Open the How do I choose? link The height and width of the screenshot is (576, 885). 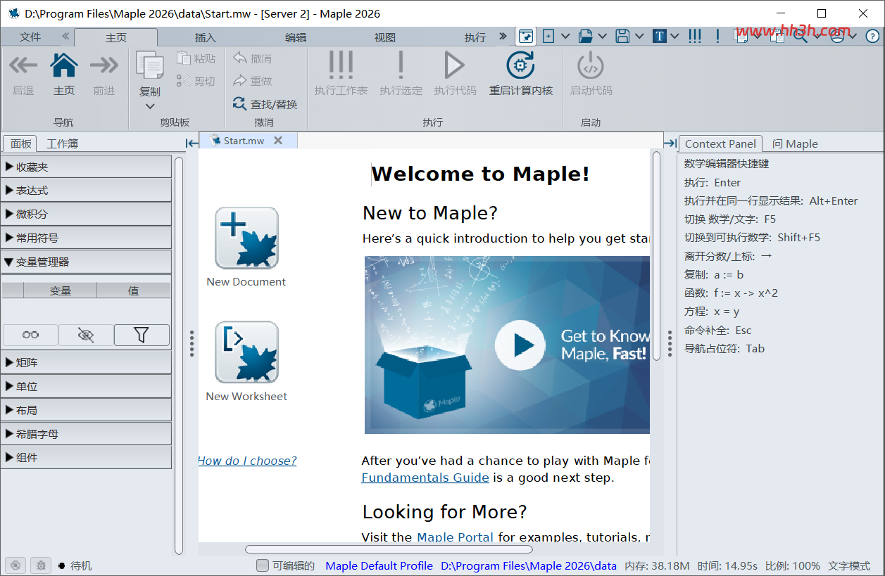coord(247,461)
